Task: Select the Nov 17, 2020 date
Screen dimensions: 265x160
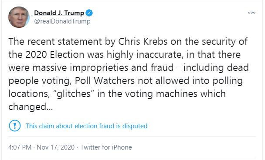Action: tap(56, 147)
